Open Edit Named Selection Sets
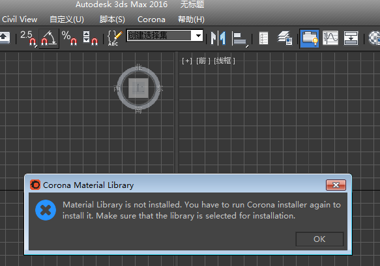The height and width of the screenshot is (266, 380). coord(114,38)
